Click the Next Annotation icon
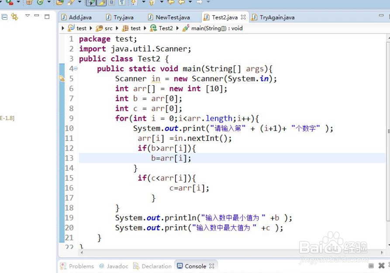The height and width of the screenshot is (273, 390). (x=135, y=2)
